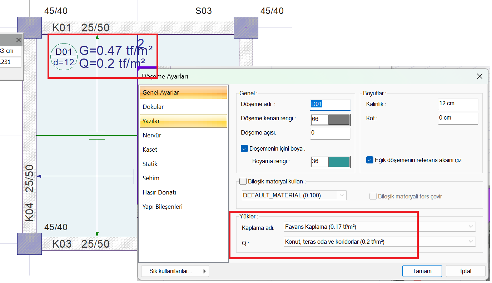Open the Sık kullanılanlar arrow menu

(x=205, y=271)
